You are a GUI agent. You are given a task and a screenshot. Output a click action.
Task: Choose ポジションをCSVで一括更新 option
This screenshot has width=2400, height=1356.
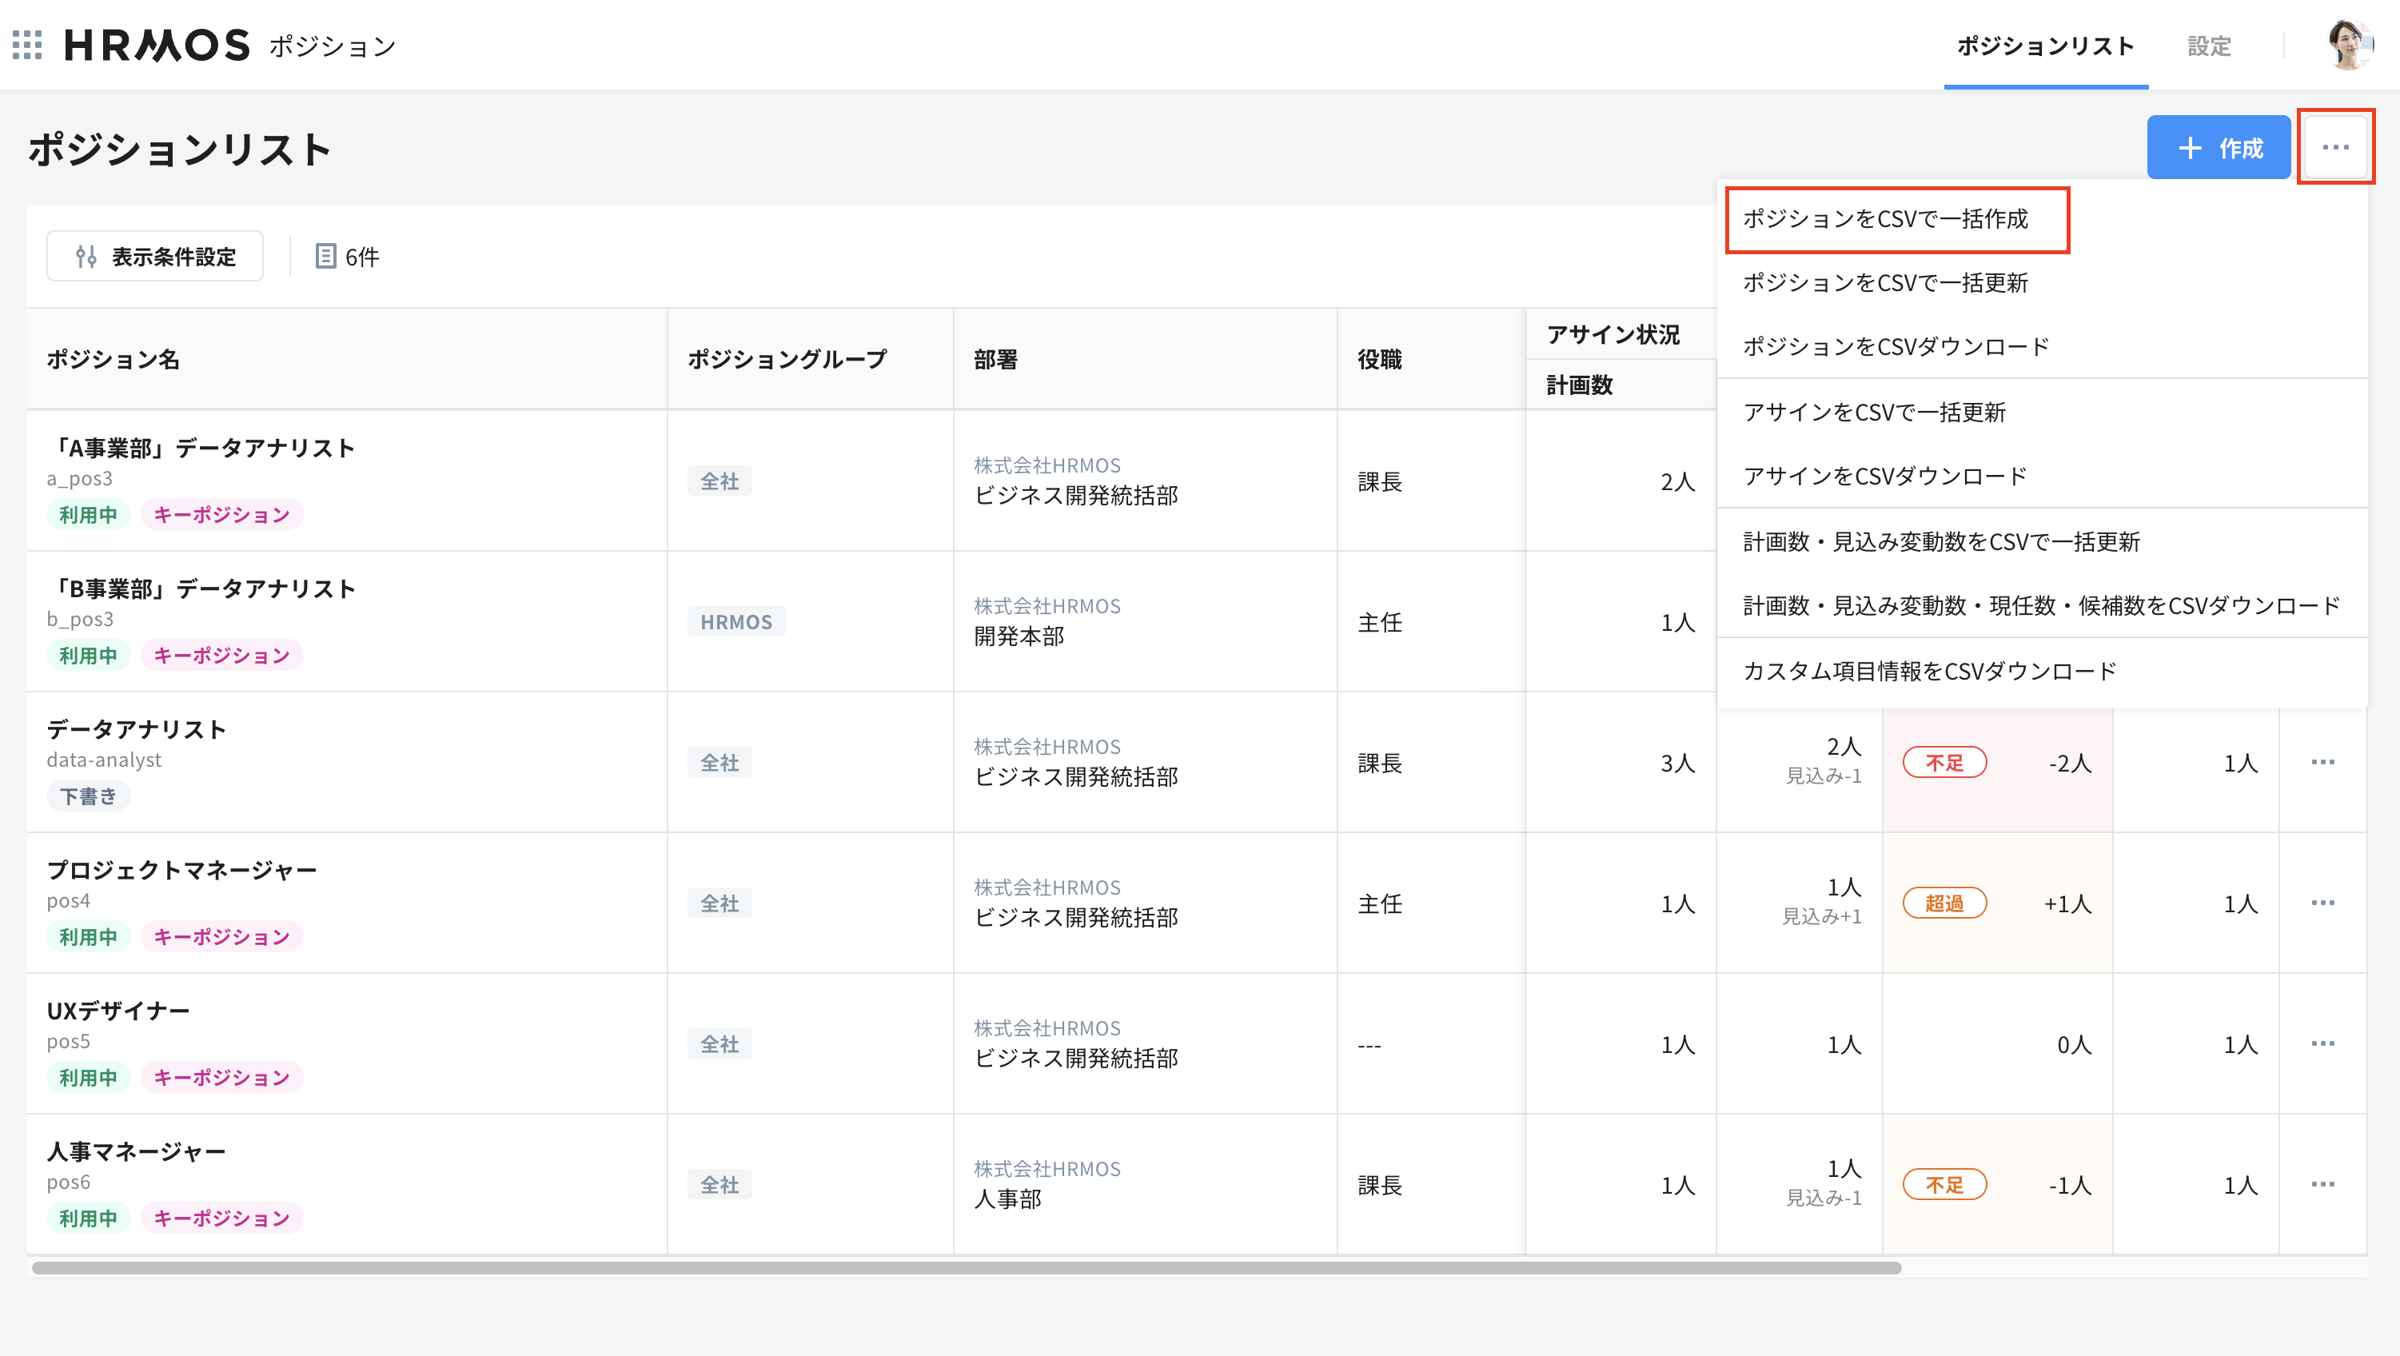tap(1886, 285)
